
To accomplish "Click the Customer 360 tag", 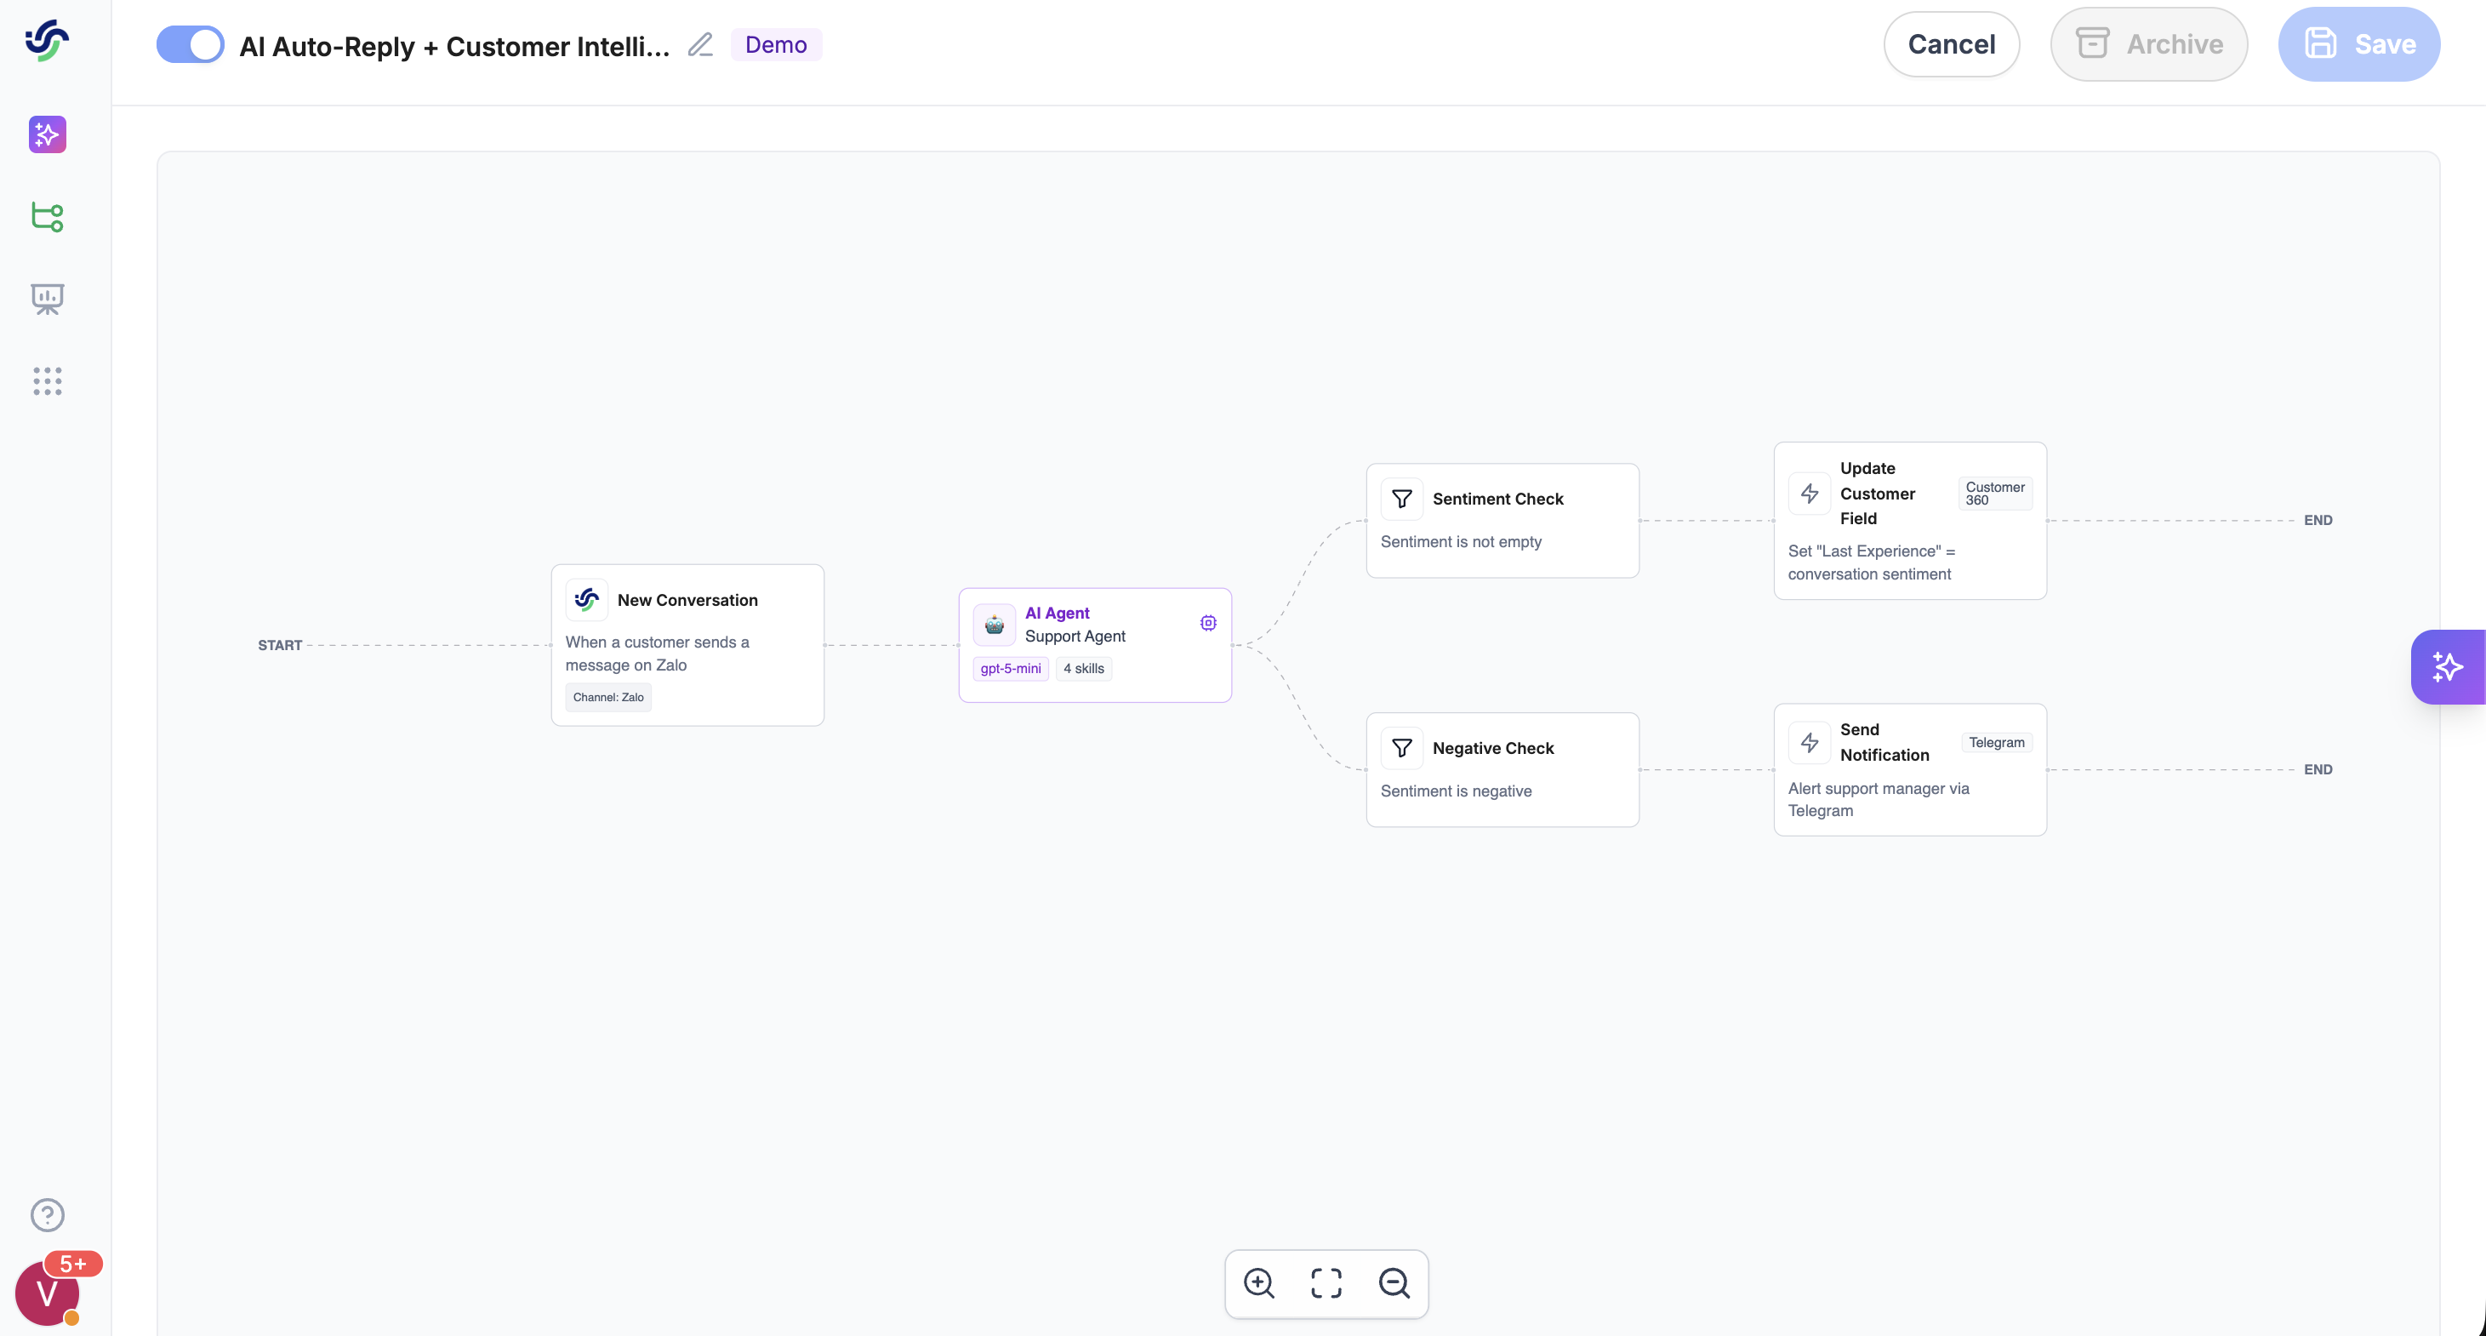I will coord(1996,494).
